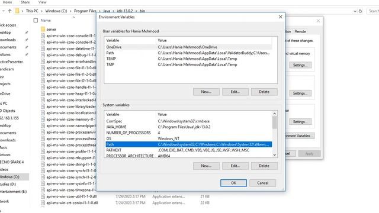The image size is (379, 213).
Task: Click Environment Variables button in System Properties
Action: [x=300, y=136]
